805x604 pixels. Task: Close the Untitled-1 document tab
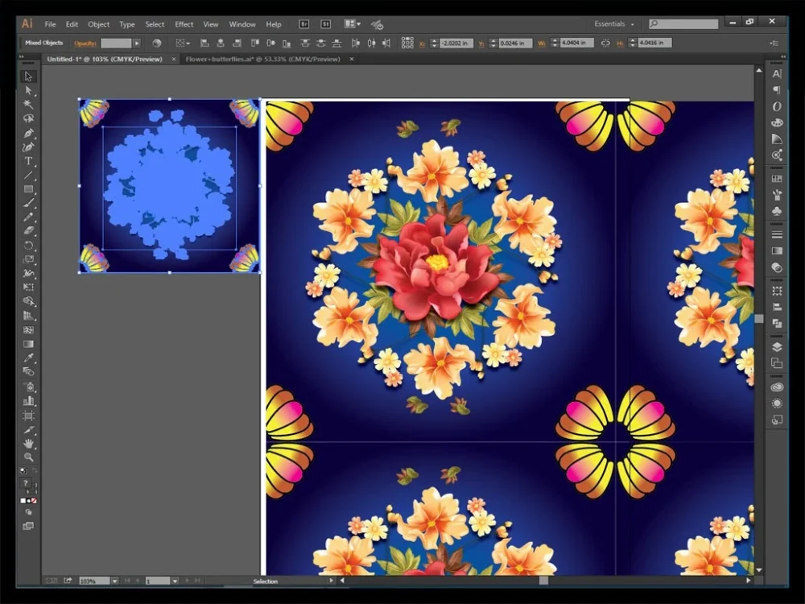coord(174,59)
